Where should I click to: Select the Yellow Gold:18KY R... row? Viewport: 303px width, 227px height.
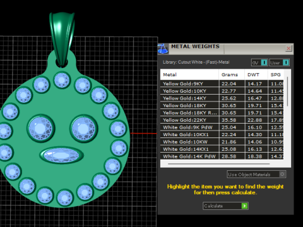pyautogui.click(x=222, y=113)
